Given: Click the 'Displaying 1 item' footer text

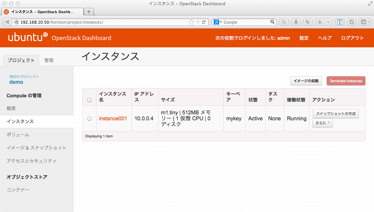Looking at the screenshot, I should click(x=99, y=136).
